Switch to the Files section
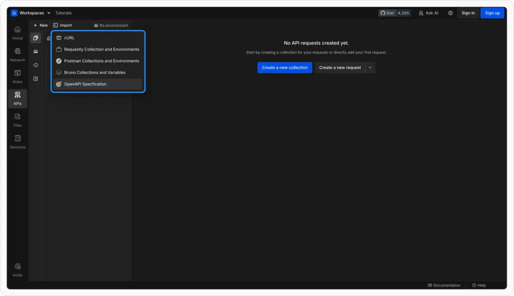The width and height of the screenshot is (514, 296). coord(18,120)
